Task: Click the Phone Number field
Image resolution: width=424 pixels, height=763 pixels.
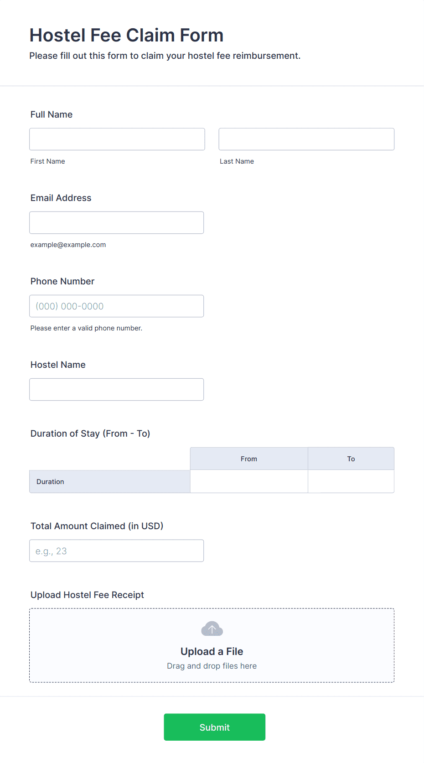Action: (117, 306)
